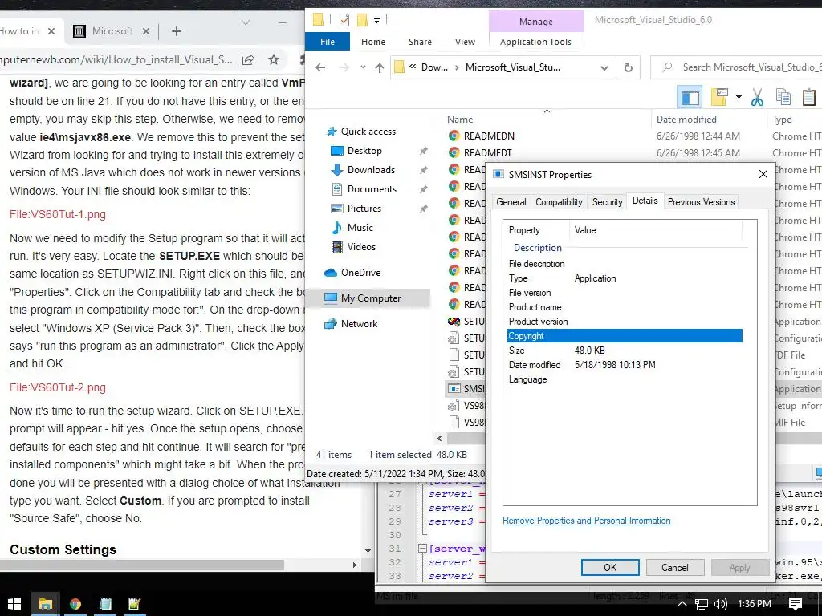
Task: Open Downloads in the navigation pane
Action: point(371,170)
